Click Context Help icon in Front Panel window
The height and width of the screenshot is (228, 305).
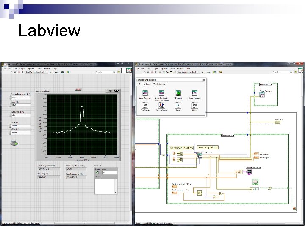[119, 72]
